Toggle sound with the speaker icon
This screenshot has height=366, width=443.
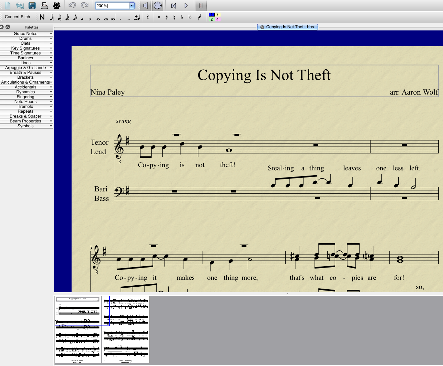click(x=145, y=6)
